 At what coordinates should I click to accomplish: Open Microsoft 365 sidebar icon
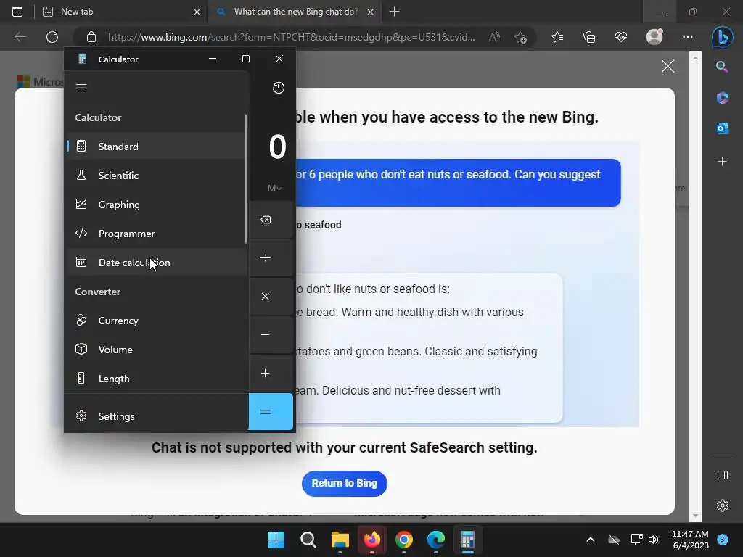tap(722, 98)
